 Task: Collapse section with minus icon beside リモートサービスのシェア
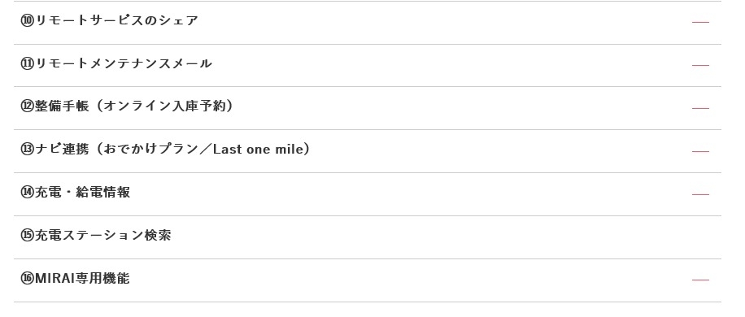[x=700, y=22]
